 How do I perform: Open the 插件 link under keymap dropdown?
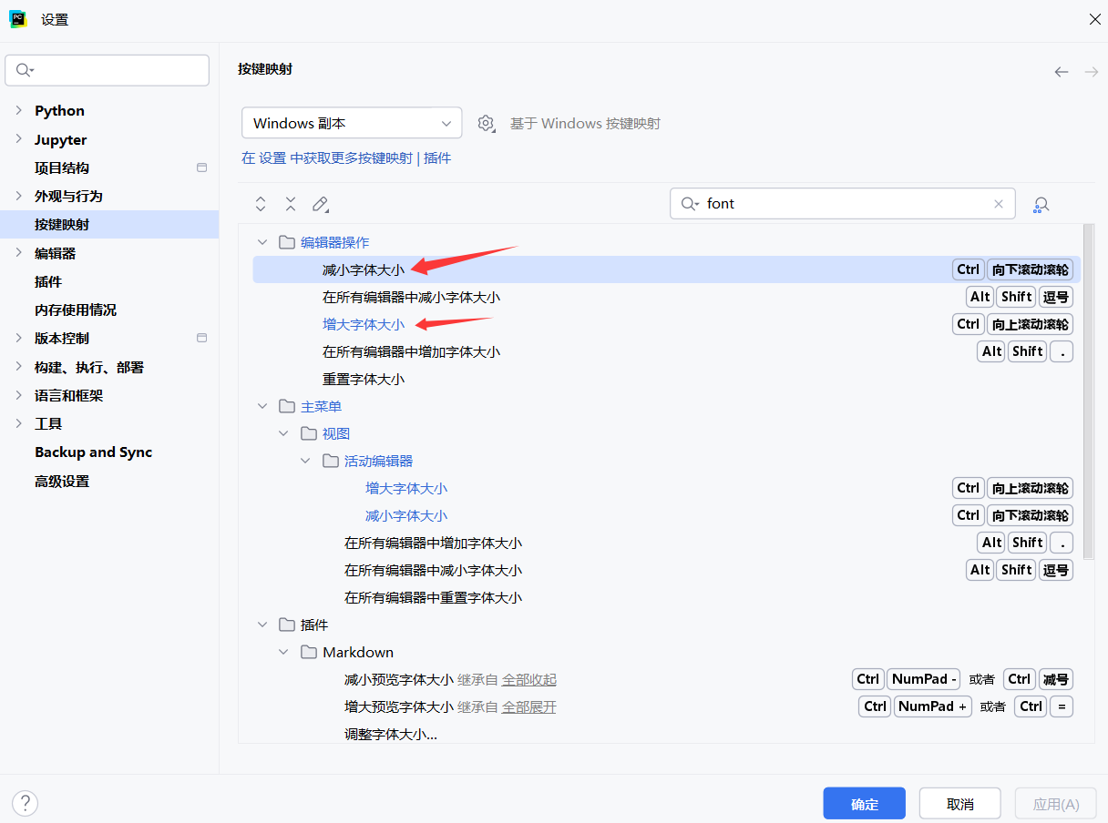tap(437, 158)
